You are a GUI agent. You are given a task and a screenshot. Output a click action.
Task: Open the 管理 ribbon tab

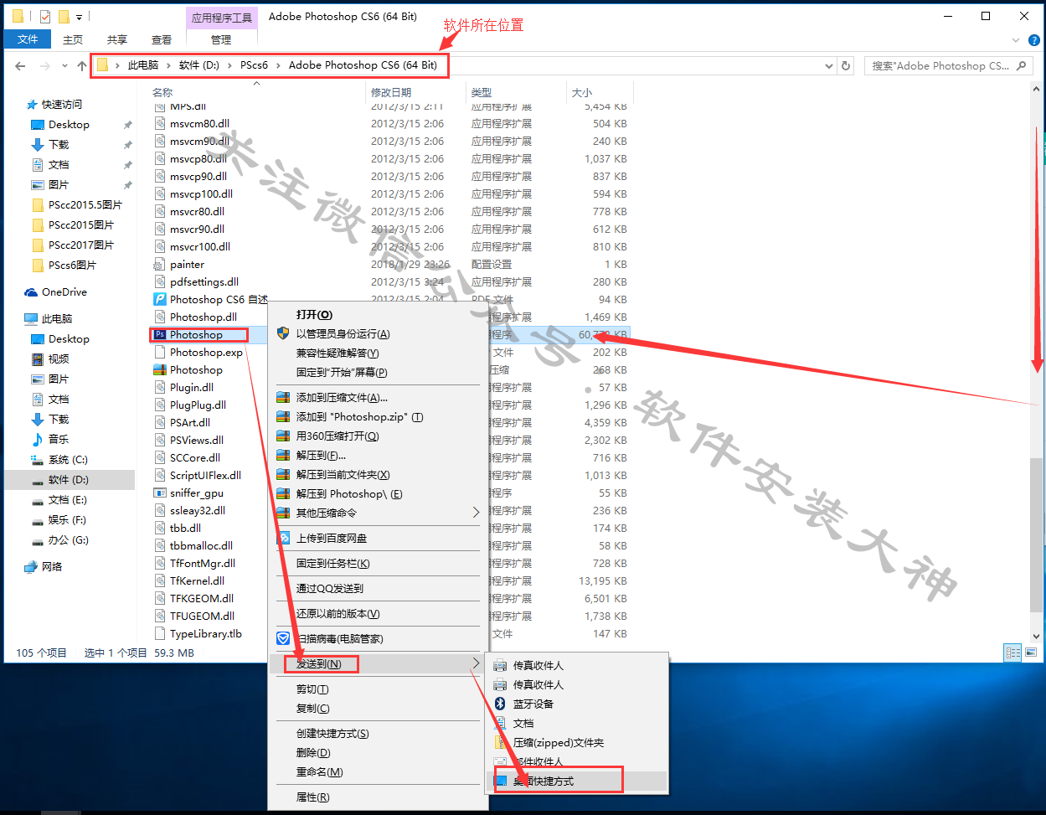point(221,39)
